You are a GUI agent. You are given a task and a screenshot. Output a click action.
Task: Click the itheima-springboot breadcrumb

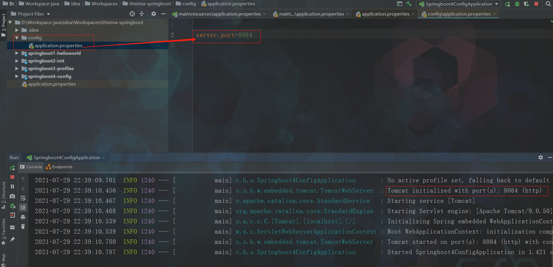click(147, 4)
